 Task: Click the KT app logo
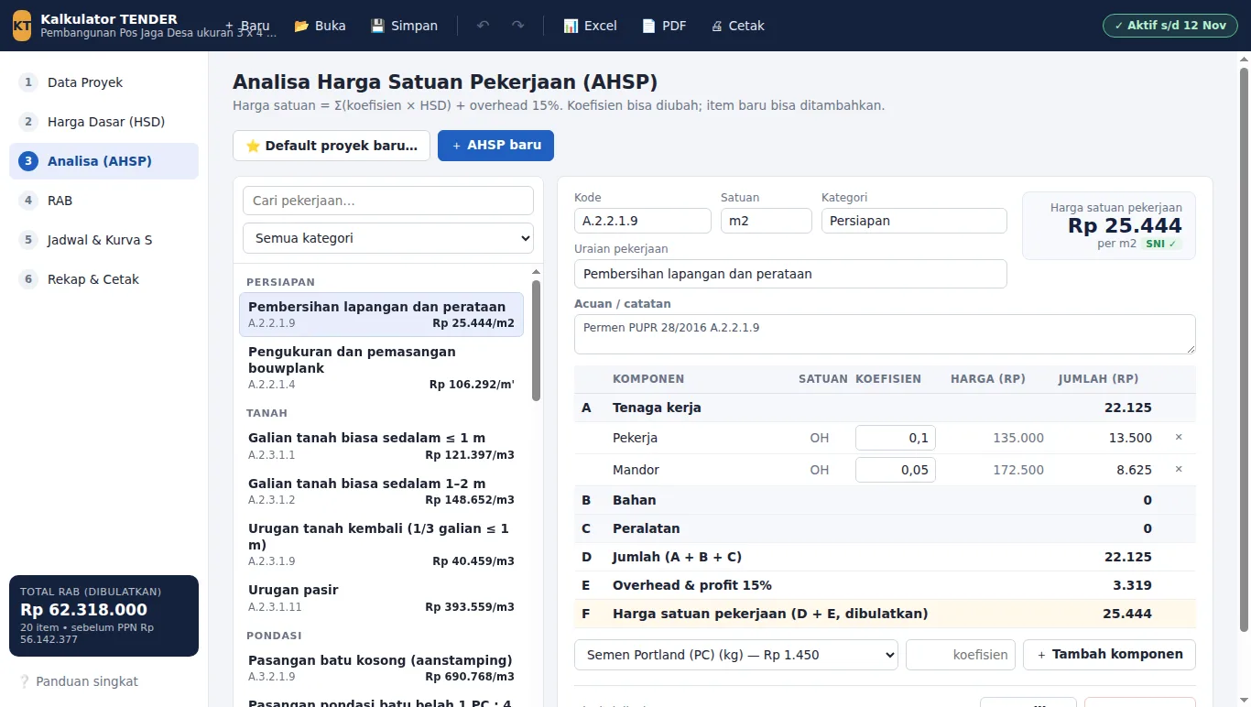point(22,26)
